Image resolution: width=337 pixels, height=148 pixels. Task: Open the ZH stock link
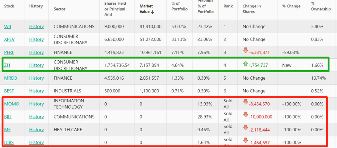point(7,65)
